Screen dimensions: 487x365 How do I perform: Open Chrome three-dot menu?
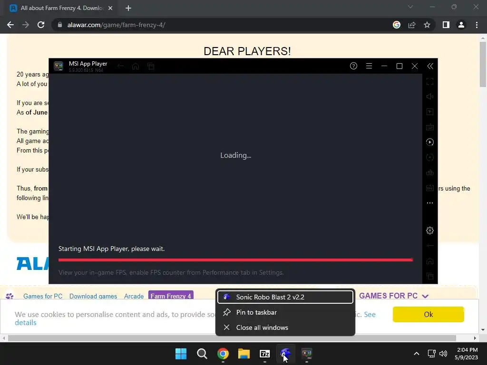(x=477, y=25)
